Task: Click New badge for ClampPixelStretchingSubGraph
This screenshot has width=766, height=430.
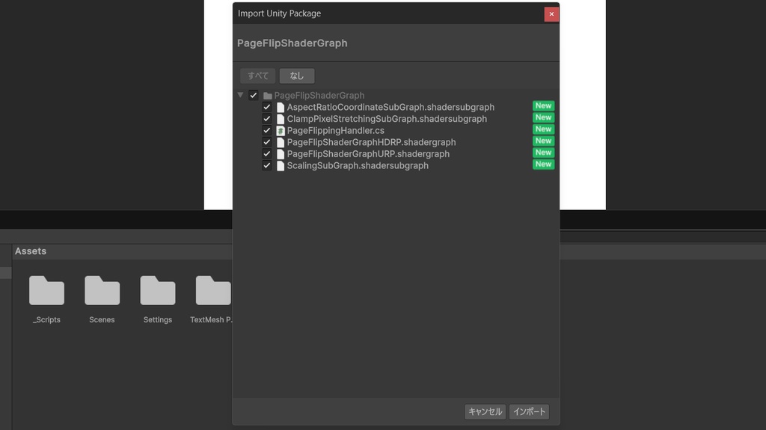Action: 543,117
